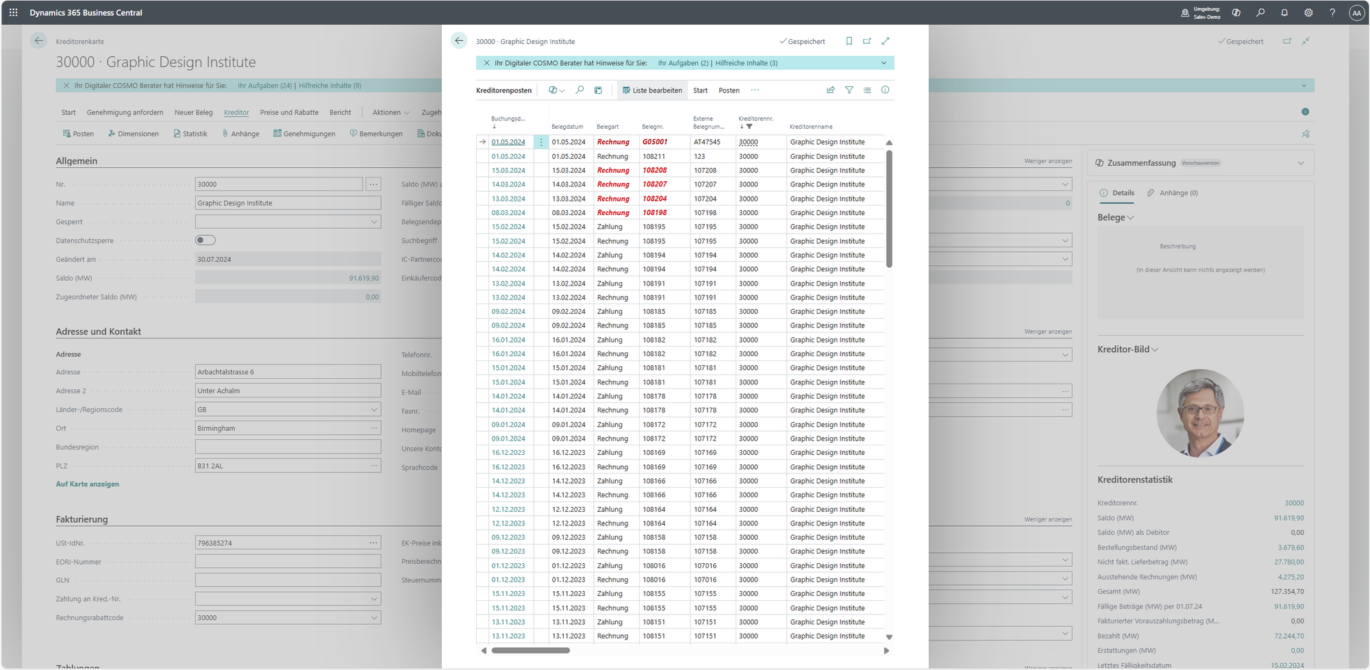Open the Länder-/Regionscode dropdown

click(x=374, y=410)
